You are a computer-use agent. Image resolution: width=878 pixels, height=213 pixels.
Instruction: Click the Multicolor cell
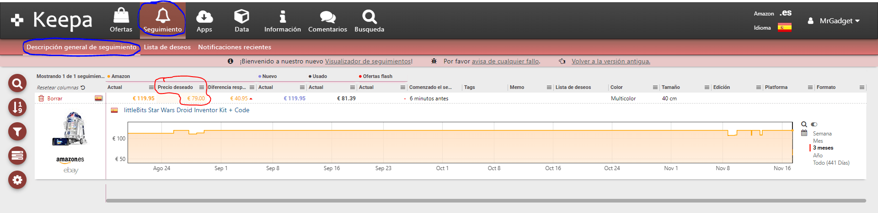(623, 99)
